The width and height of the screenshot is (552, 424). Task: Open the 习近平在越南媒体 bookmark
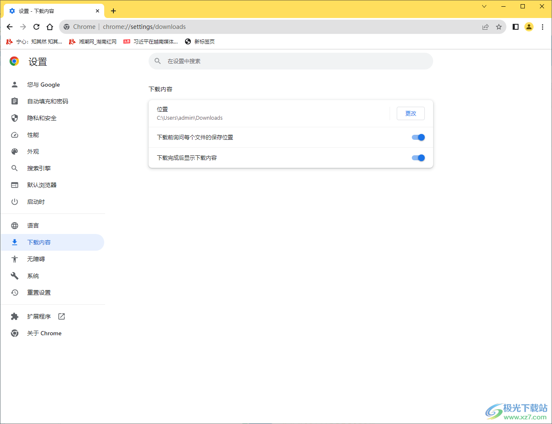tap(151, 42)
